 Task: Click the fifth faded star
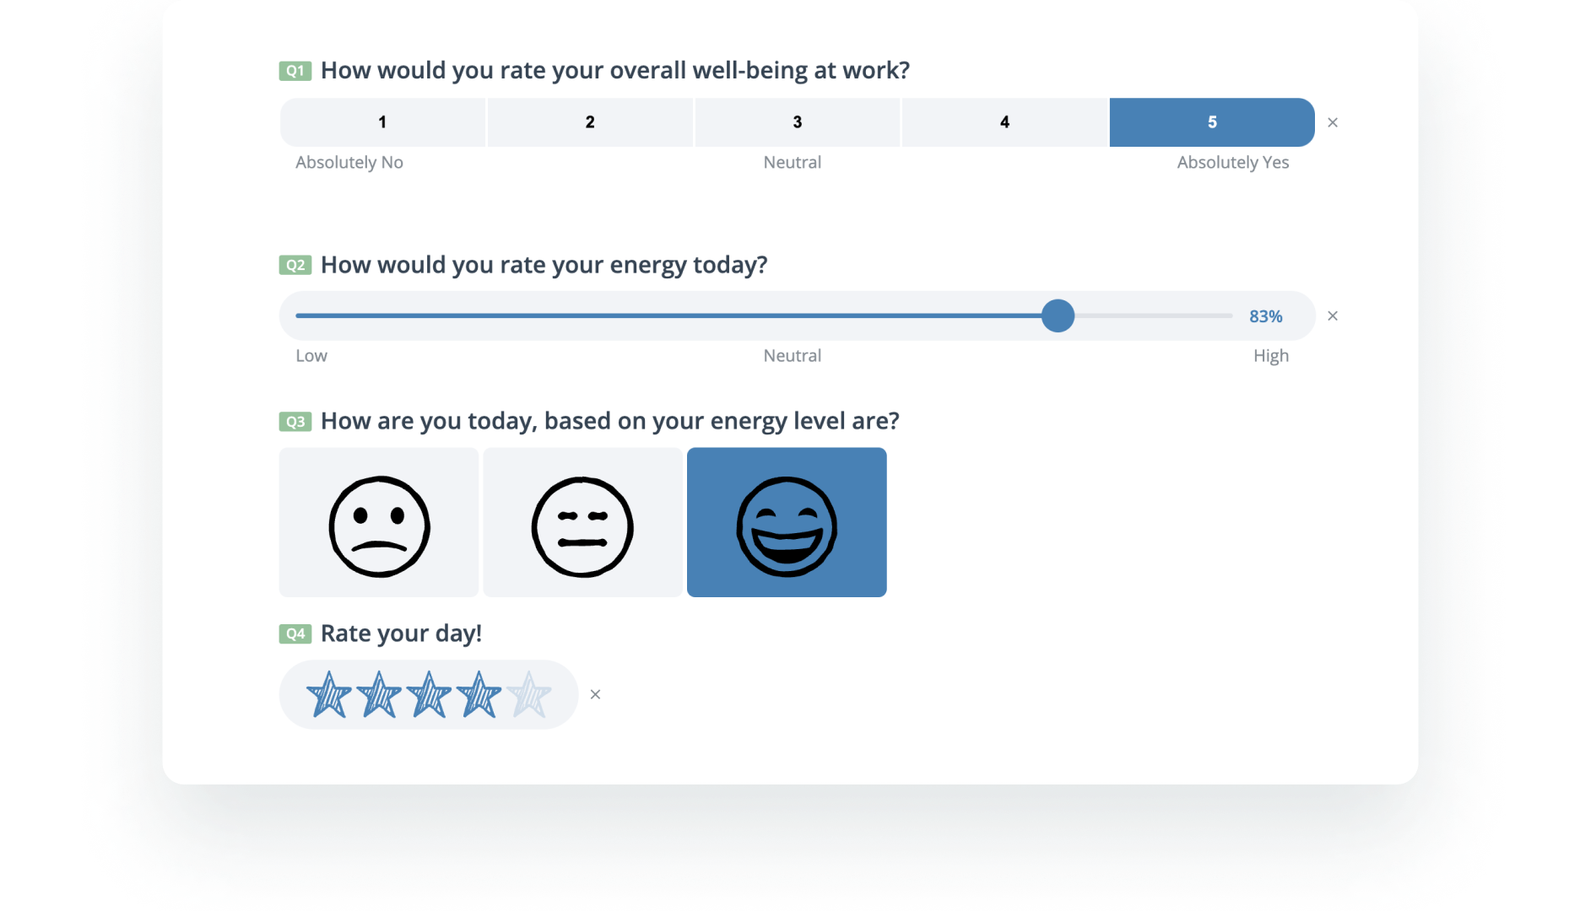coord(529,695)
